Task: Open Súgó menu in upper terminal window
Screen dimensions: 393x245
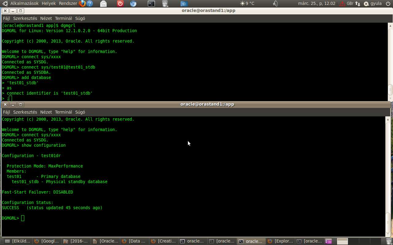Action: 80,18
